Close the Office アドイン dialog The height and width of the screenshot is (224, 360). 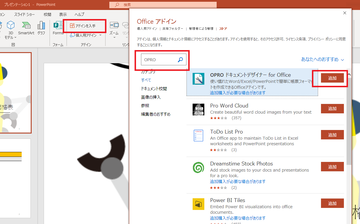point(345,13)
